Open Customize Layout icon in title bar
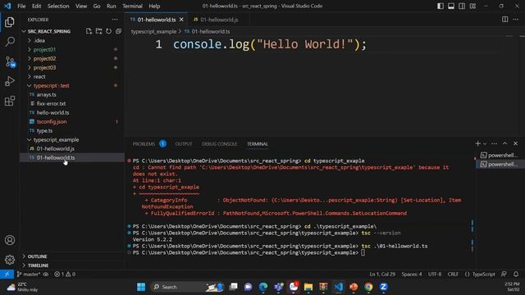The height and width of the screenshot is (295, 525). (472, 6)
